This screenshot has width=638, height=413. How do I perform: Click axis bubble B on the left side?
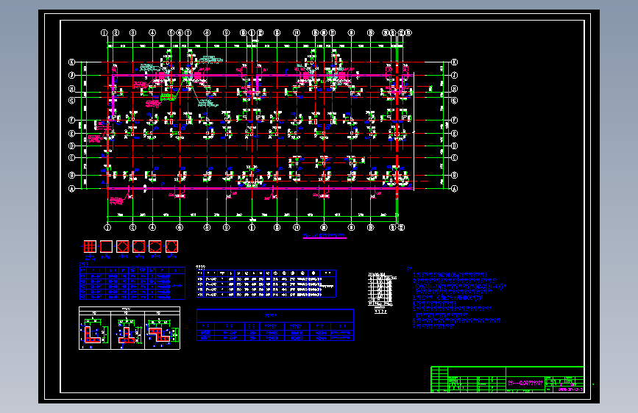(71, 175)
